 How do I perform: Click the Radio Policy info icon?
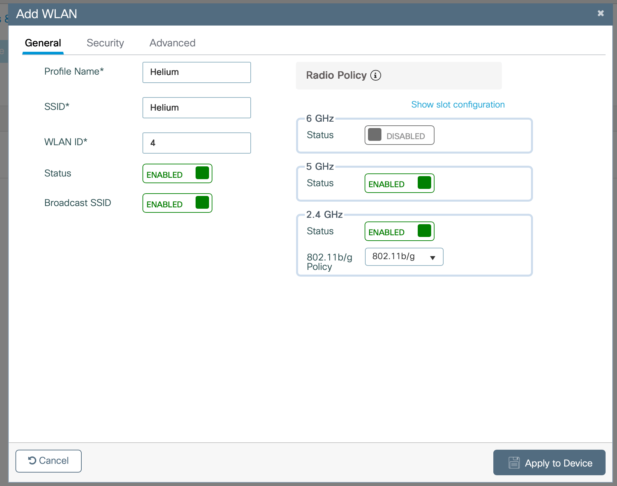375,75
